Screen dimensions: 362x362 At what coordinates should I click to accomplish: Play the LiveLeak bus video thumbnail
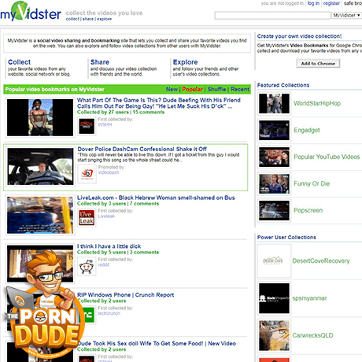(x=40, y=215)
